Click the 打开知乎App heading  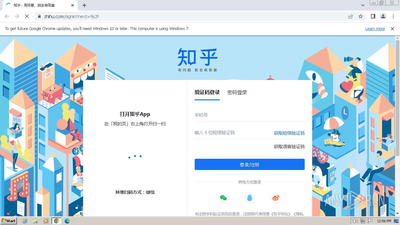135,114
